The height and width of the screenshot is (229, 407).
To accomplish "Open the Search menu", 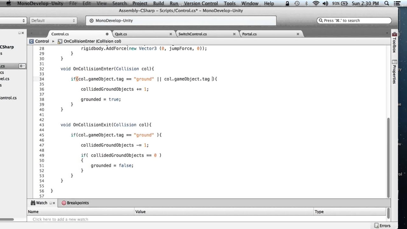I will tap(119, 3).
